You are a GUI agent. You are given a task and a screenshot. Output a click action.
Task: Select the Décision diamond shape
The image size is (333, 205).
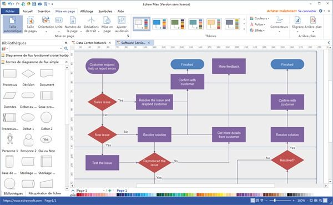pos(28,73)
